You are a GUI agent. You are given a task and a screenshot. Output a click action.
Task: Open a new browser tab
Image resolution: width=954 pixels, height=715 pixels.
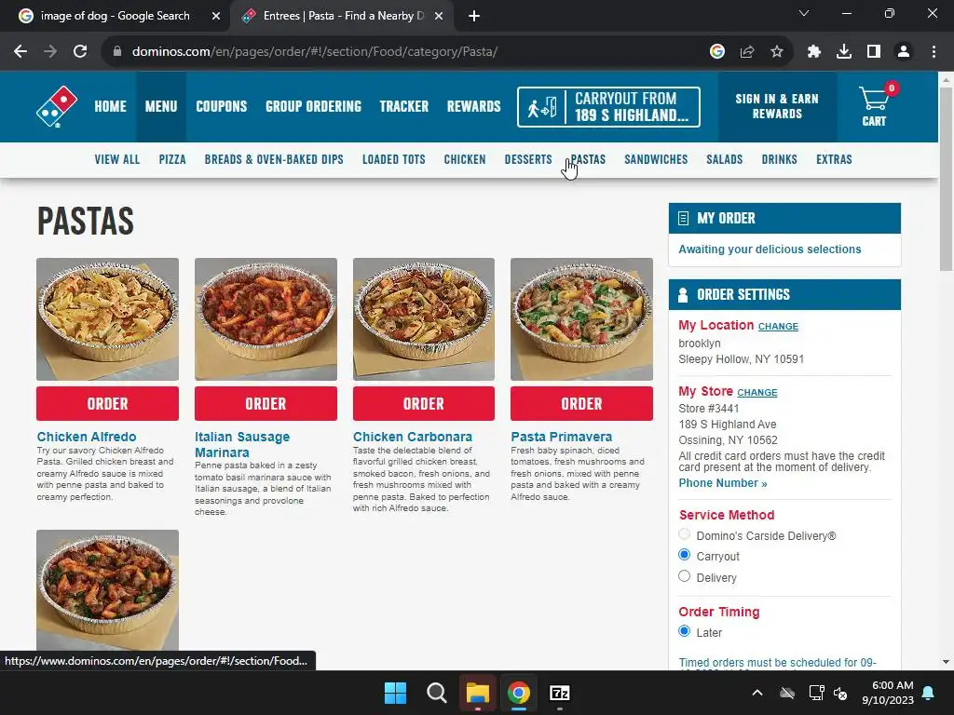point(474,16)
